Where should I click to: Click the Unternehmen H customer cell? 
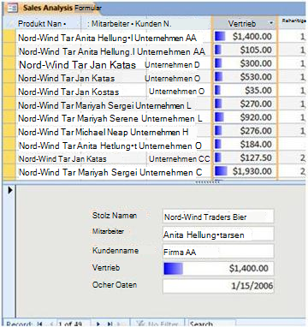[159, 132]
